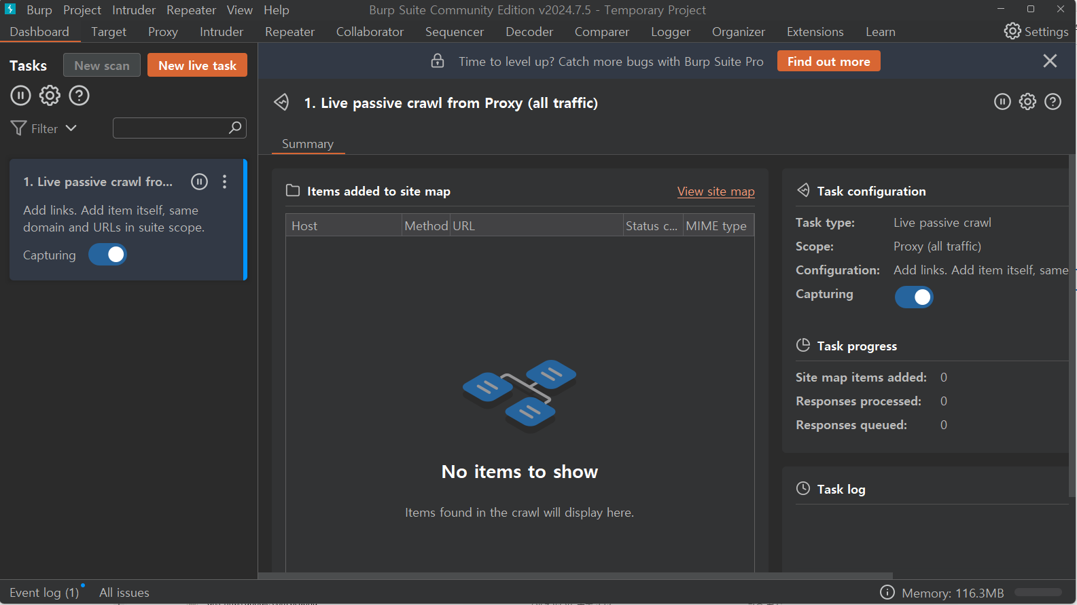
Task: Click the Task log clock icon
Action: (x=803, y=488)
